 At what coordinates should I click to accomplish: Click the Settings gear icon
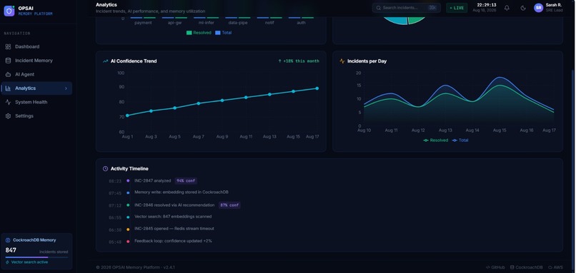coord(8,116)
